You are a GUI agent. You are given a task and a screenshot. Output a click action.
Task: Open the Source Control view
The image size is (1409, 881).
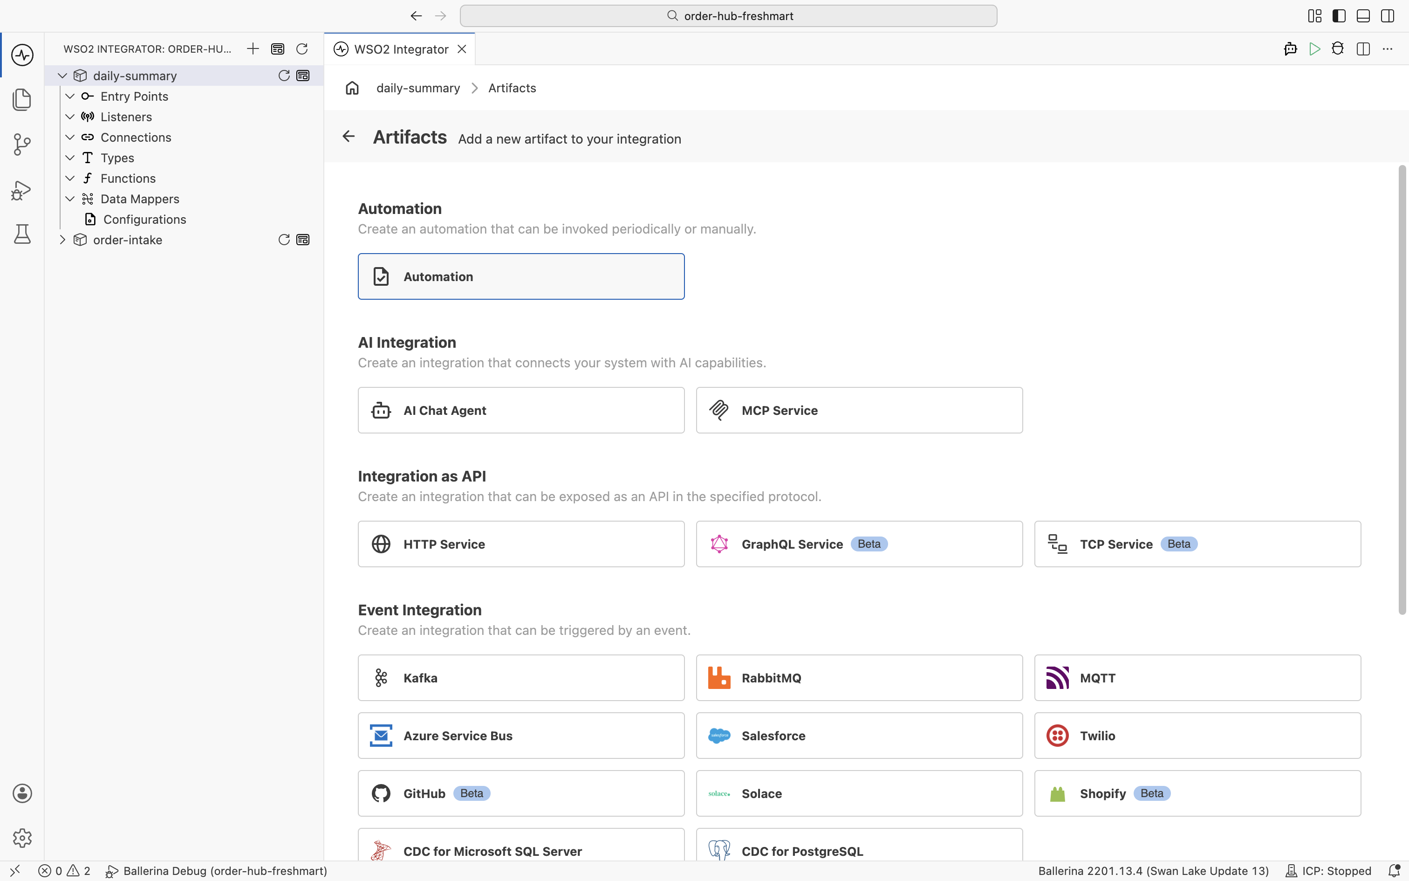22,144
